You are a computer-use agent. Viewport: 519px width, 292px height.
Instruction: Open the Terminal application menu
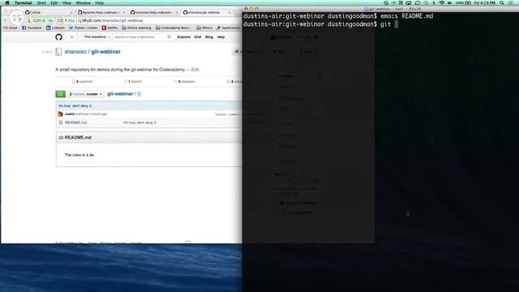(x=24, y=3)
